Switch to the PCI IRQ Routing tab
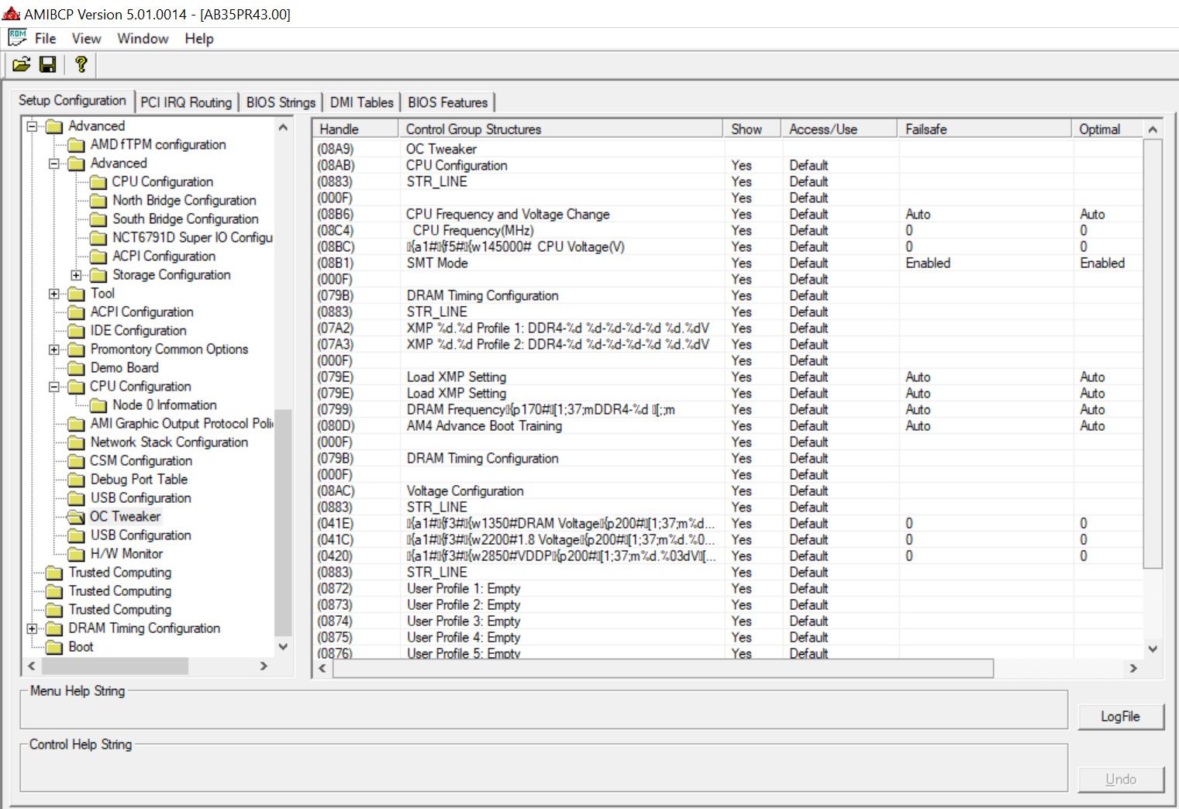1179x809 pixels. (x=186, y=102)
